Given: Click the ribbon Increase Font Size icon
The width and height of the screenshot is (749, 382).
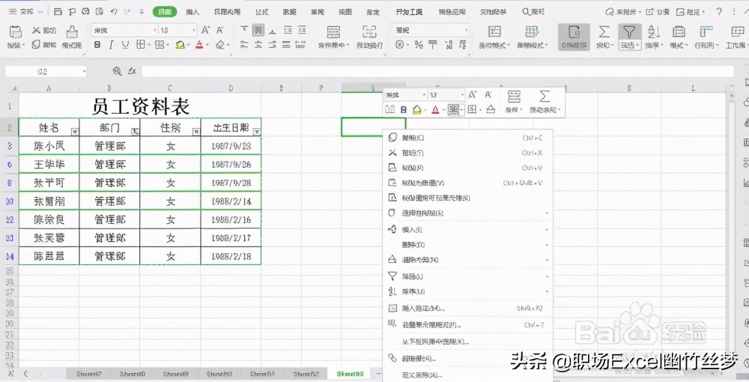Looking at the screenshot, I should pyautogui.click(x=205, y=30).
